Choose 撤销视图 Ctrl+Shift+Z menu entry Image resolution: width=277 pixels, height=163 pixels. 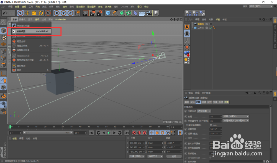coord(31,31)
